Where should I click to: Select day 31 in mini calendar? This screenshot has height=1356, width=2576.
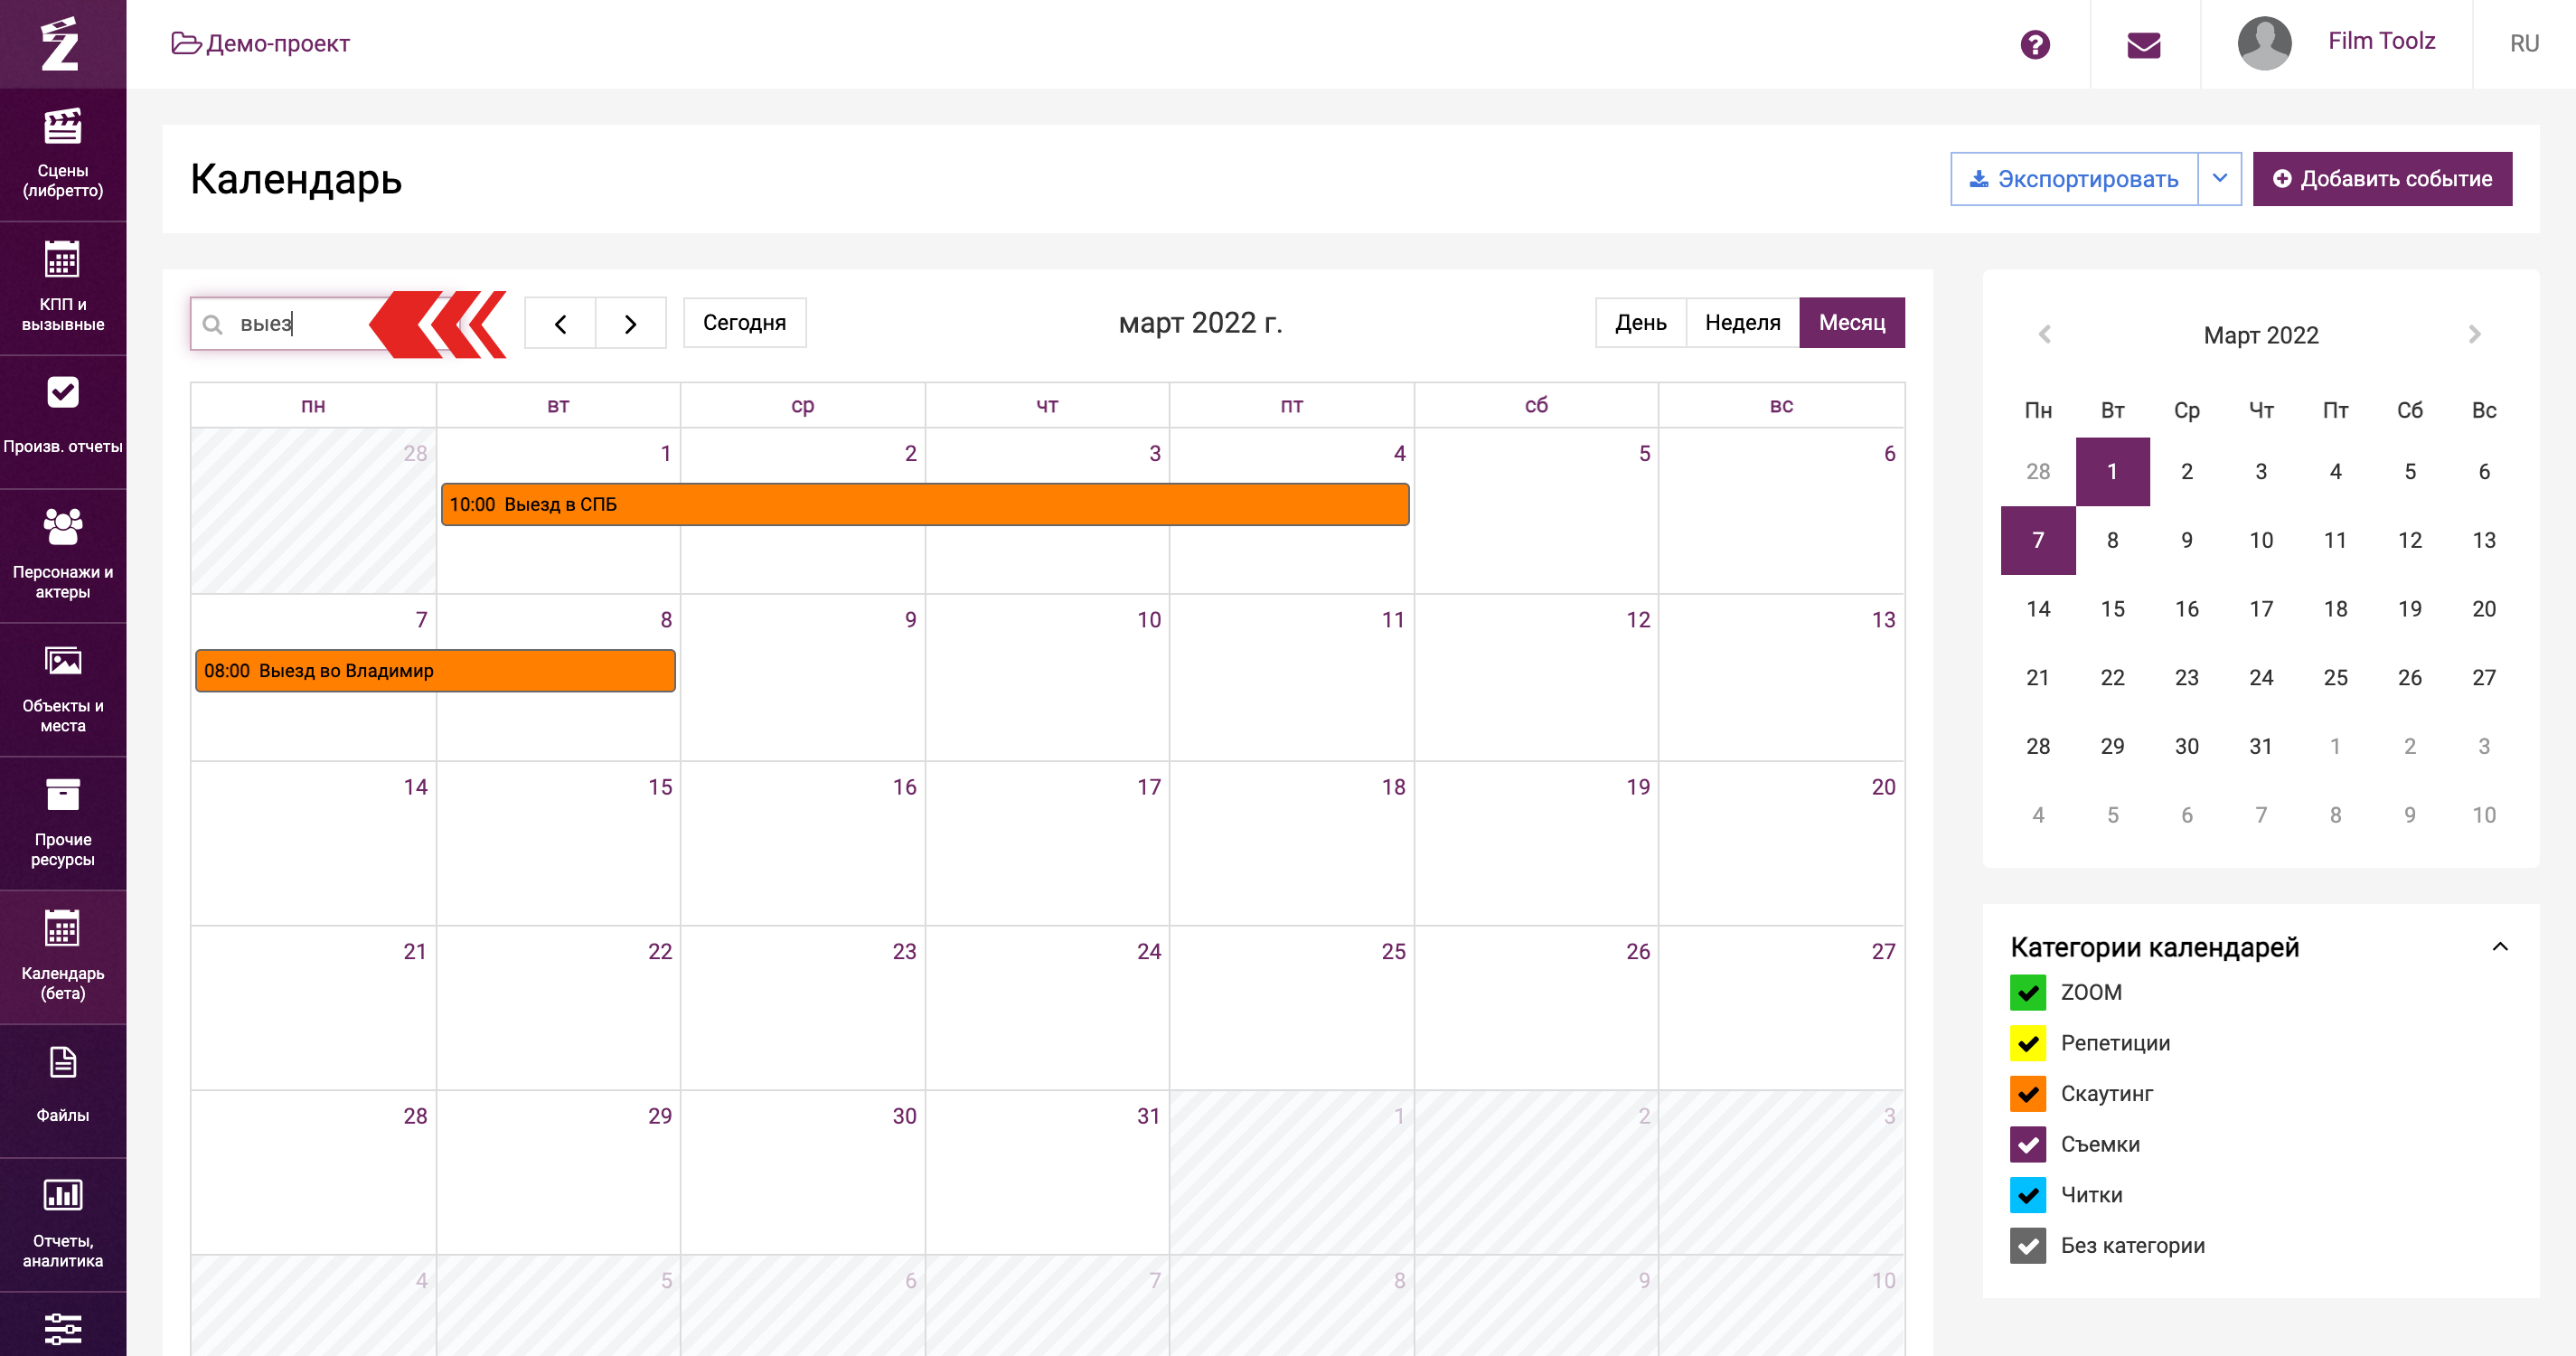2261,747
